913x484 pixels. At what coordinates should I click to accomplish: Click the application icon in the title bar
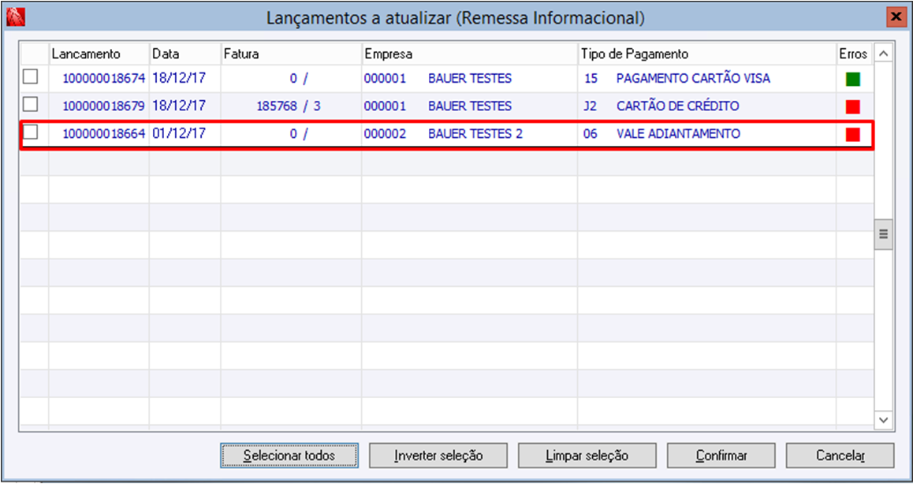pyautogui.click(x=14, y=17)
